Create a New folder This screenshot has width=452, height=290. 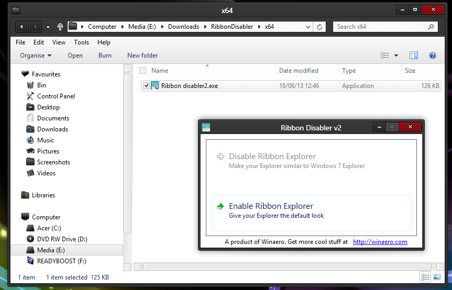click(142, 55)
